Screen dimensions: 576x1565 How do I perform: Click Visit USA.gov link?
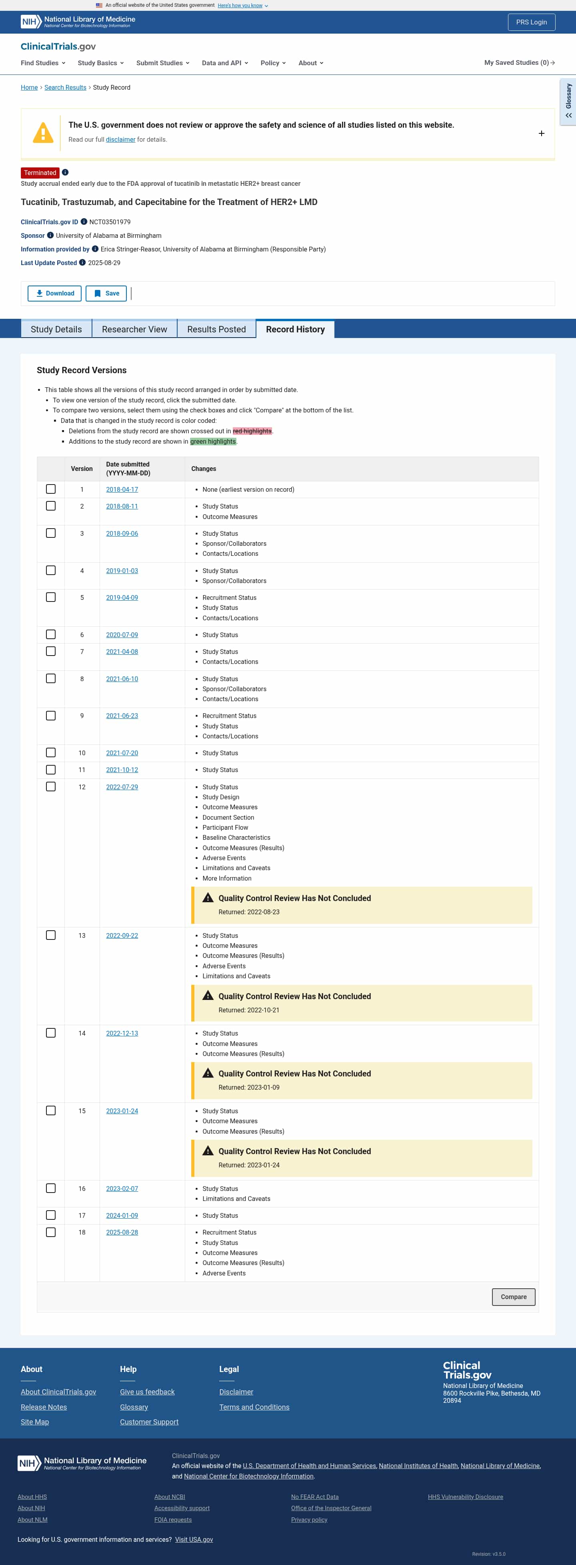194,1539
